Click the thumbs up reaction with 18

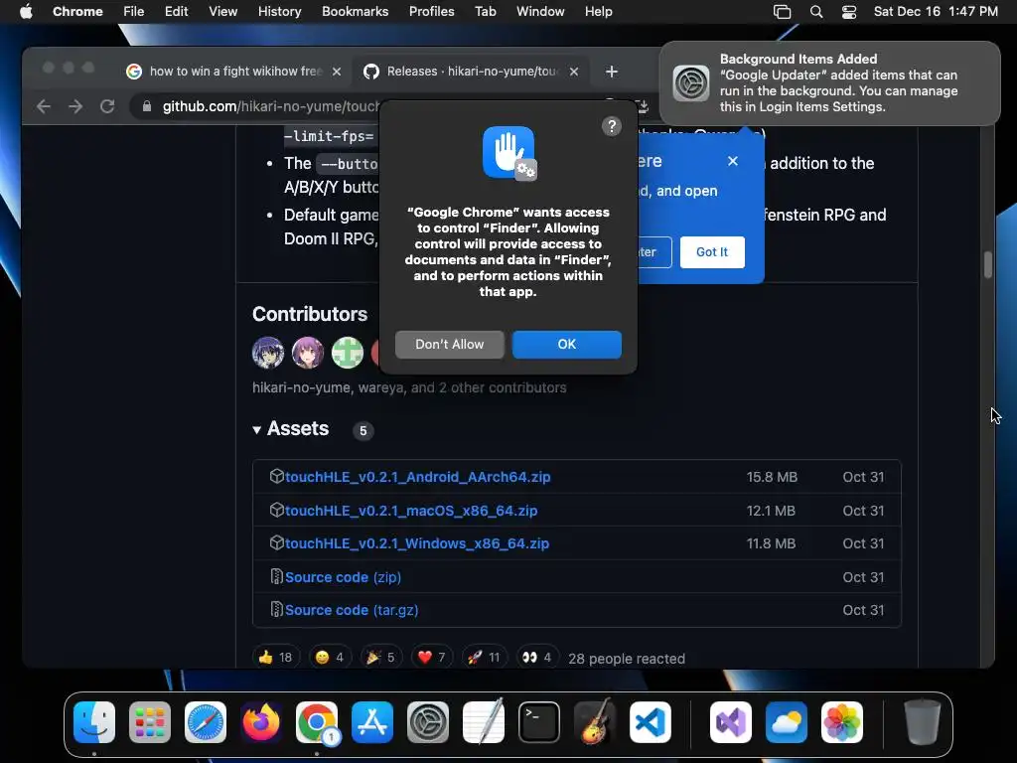click(x=275, y=658)
